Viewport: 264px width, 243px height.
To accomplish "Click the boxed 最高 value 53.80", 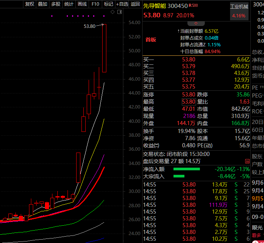I will click(189, 102).
